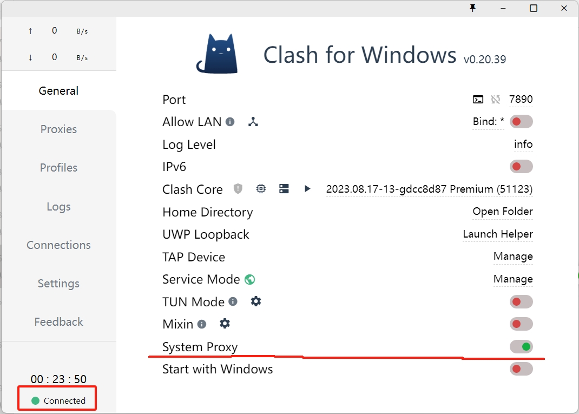Switch to the Proxies tab
The image size is (579, 414).
tap(58, 129)
